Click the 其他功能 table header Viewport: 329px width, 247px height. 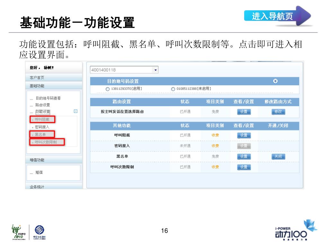click(x=122, y=126)
